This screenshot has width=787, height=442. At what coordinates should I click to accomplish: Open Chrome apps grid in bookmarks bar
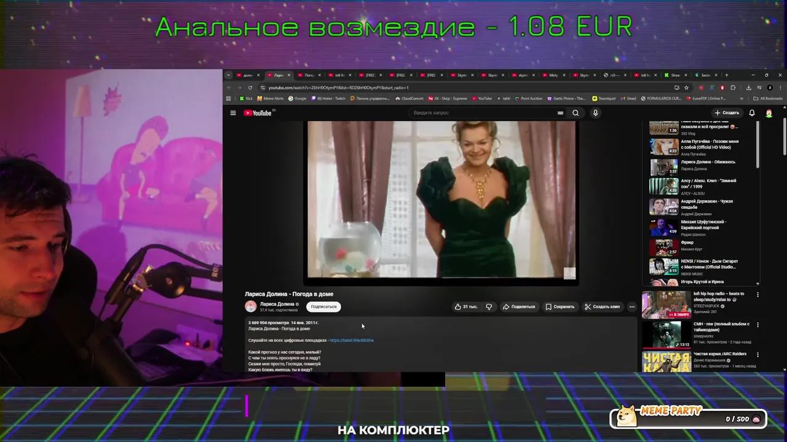[229, 98]
